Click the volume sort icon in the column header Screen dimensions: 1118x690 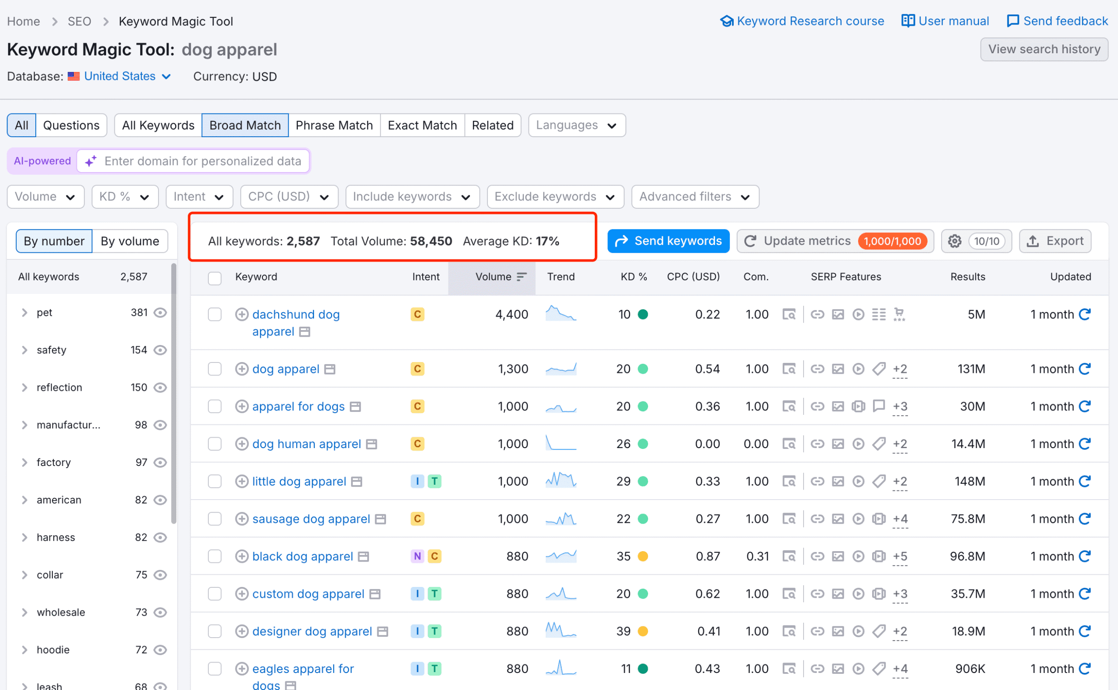click(521, 276)
